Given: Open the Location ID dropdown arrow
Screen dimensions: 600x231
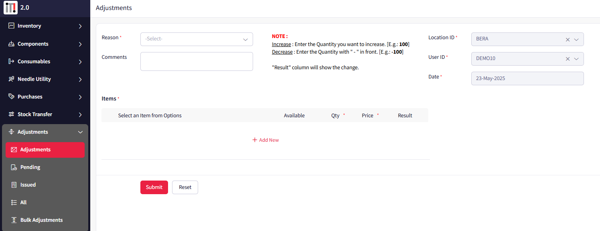Looking at the screenshot, I should pos(576,40).
